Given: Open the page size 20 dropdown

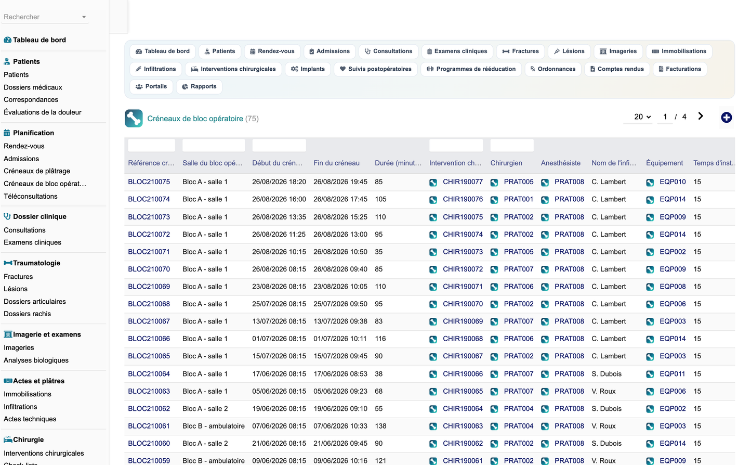Looking at the screenshot, I should coord(642,117).
